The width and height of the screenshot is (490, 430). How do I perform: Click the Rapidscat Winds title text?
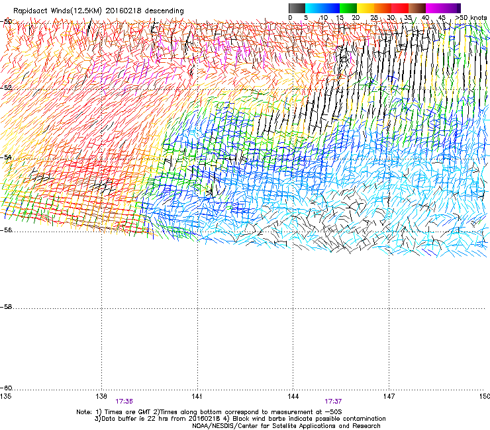(99, 11)
